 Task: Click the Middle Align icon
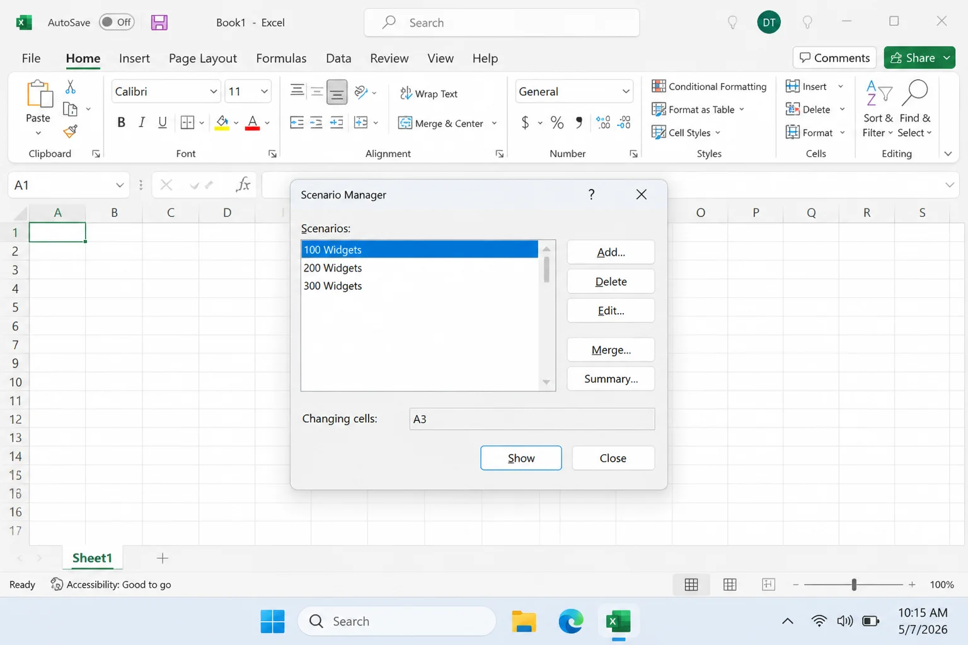(x=317, y=91)
